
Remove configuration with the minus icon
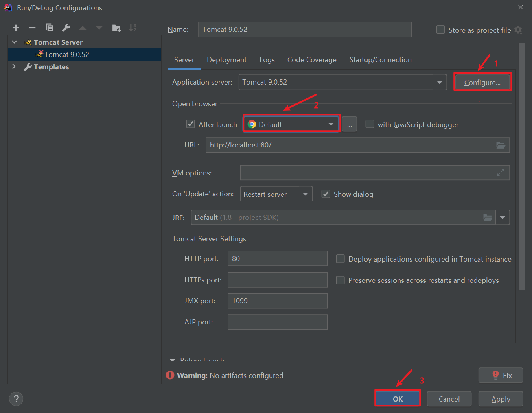pyautogui.click(x=32, y=28)
